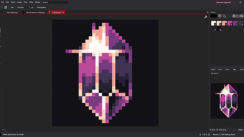Switch to the Layers panel tab

pyautogui.click(x=213, y=70)
